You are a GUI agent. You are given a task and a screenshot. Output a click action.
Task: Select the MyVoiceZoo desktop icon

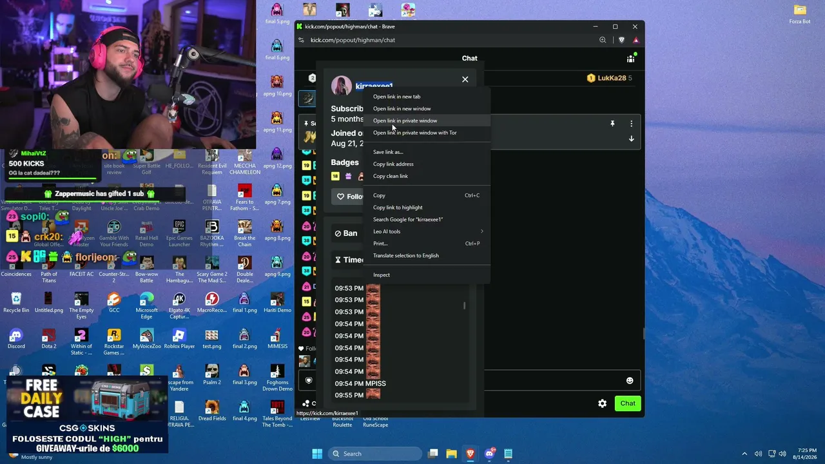[x=147, y=338]
